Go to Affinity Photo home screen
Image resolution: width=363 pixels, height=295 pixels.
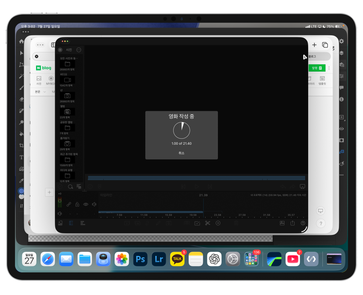21,41
